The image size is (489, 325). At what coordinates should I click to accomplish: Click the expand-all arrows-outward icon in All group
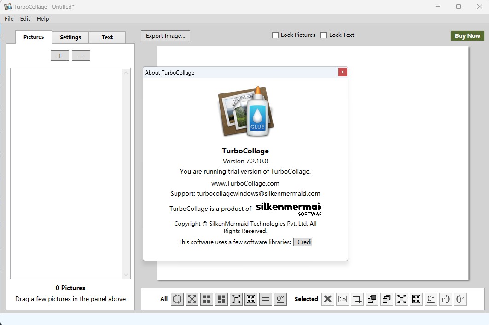tap(236, 299)
